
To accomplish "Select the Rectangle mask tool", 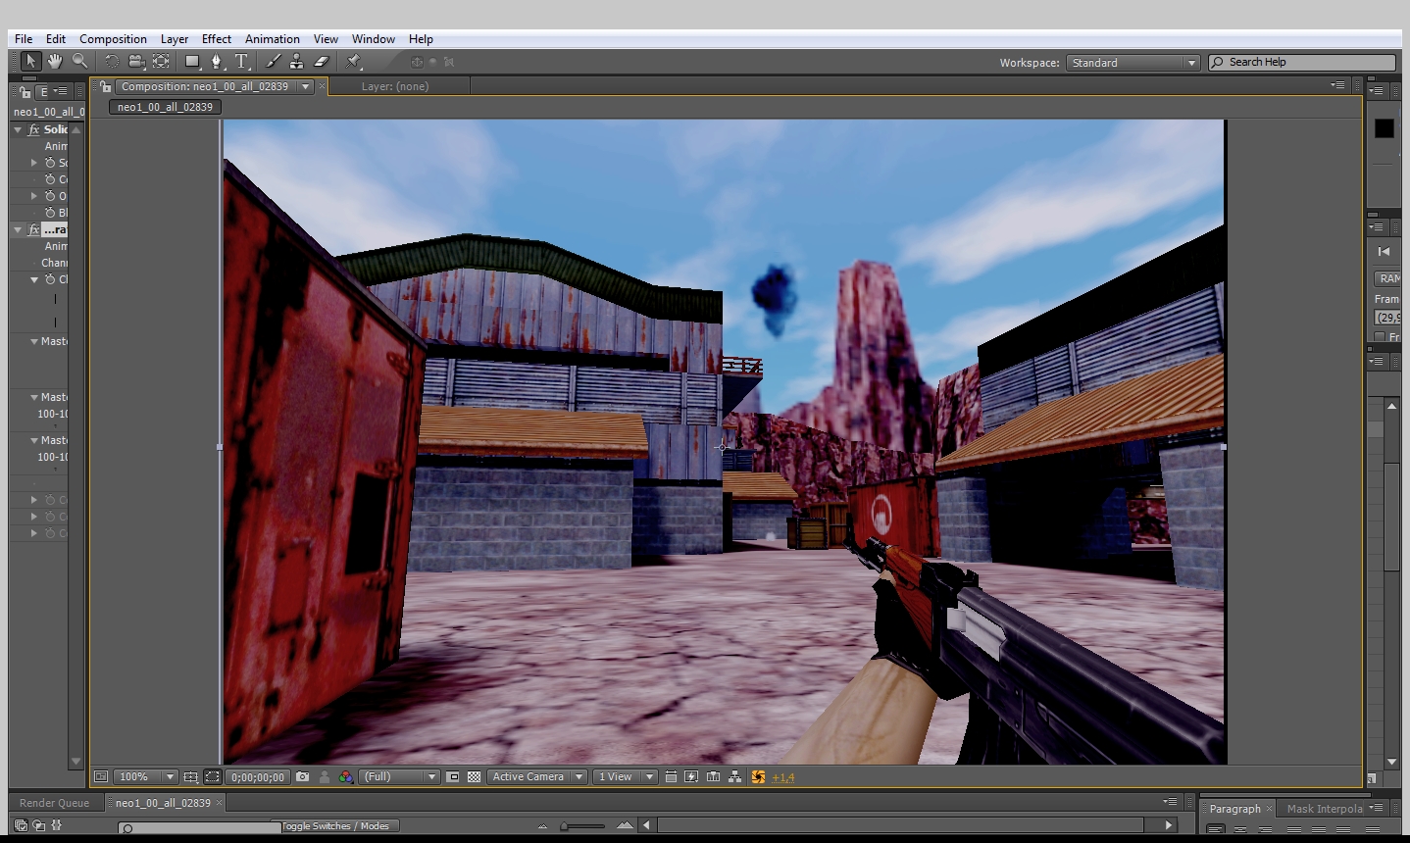I will coord(193,61).
